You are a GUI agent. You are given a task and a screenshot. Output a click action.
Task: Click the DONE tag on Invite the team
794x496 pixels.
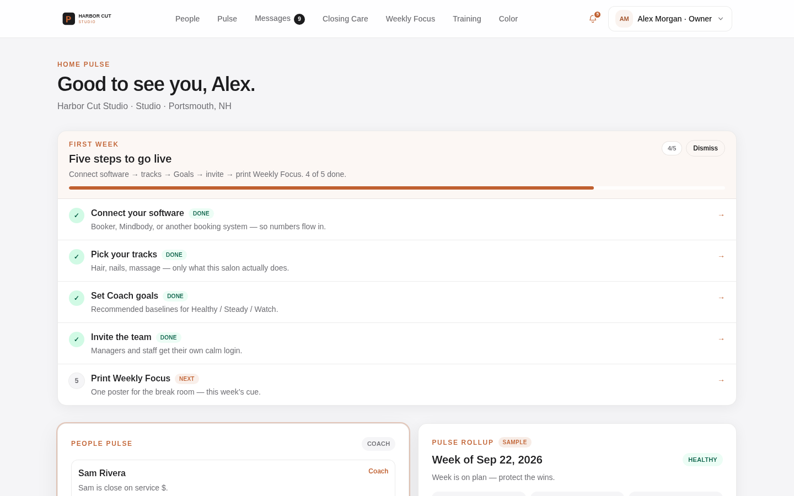[x=169, y=337]
